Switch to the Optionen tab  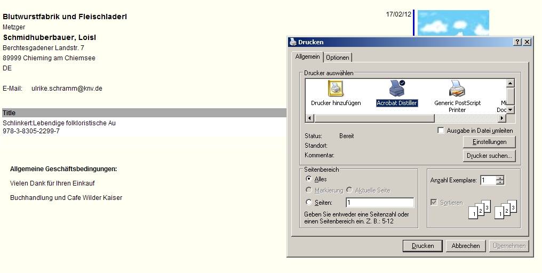click(x=338, y=58)
